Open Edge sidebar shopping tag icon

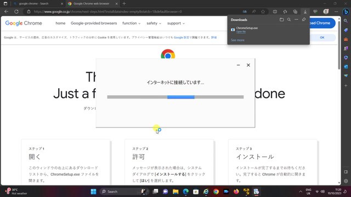point(346,30)
